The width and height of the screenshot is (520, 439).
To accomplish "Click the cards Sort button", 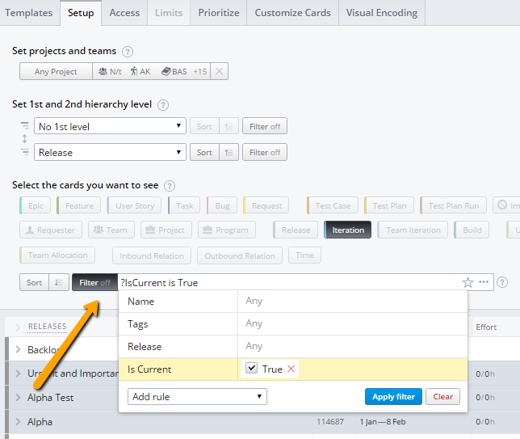I will [34, 282].
